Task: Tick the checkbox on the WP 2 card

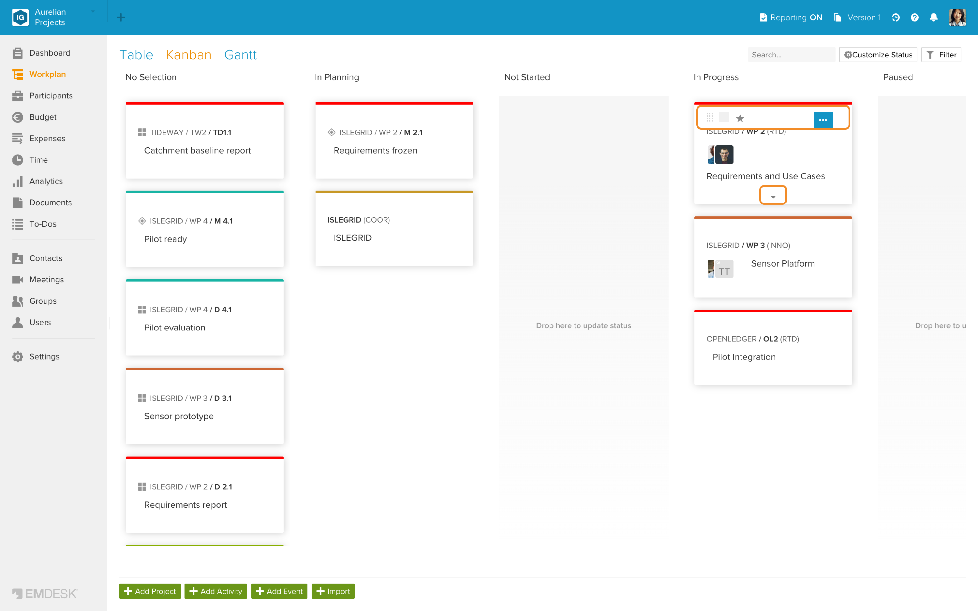Action: (x=724, y=118)
